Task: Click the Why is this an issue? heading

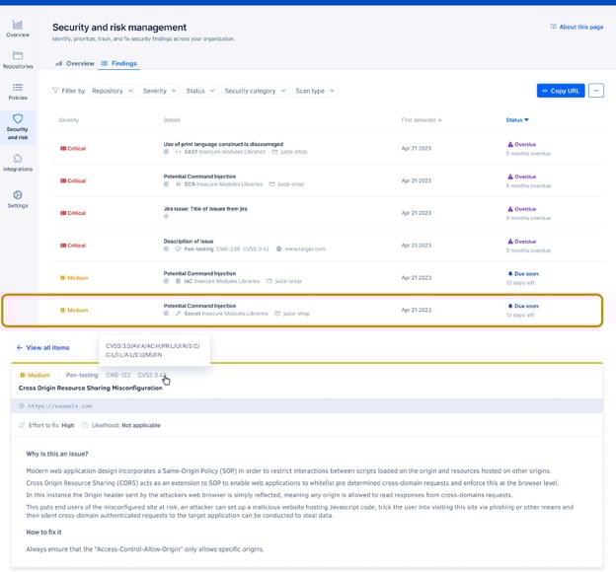Action: pos(57,454)
